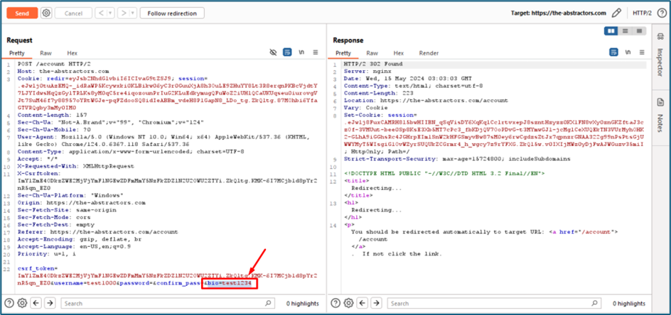
Task: Click 'HTTP/2 302 Found' status line
Action: (373, 64)
